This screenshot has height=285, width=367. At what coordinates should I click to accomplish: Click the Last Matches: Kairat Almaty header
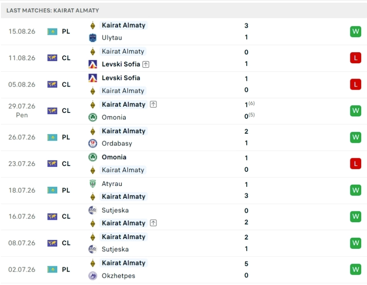53,11
